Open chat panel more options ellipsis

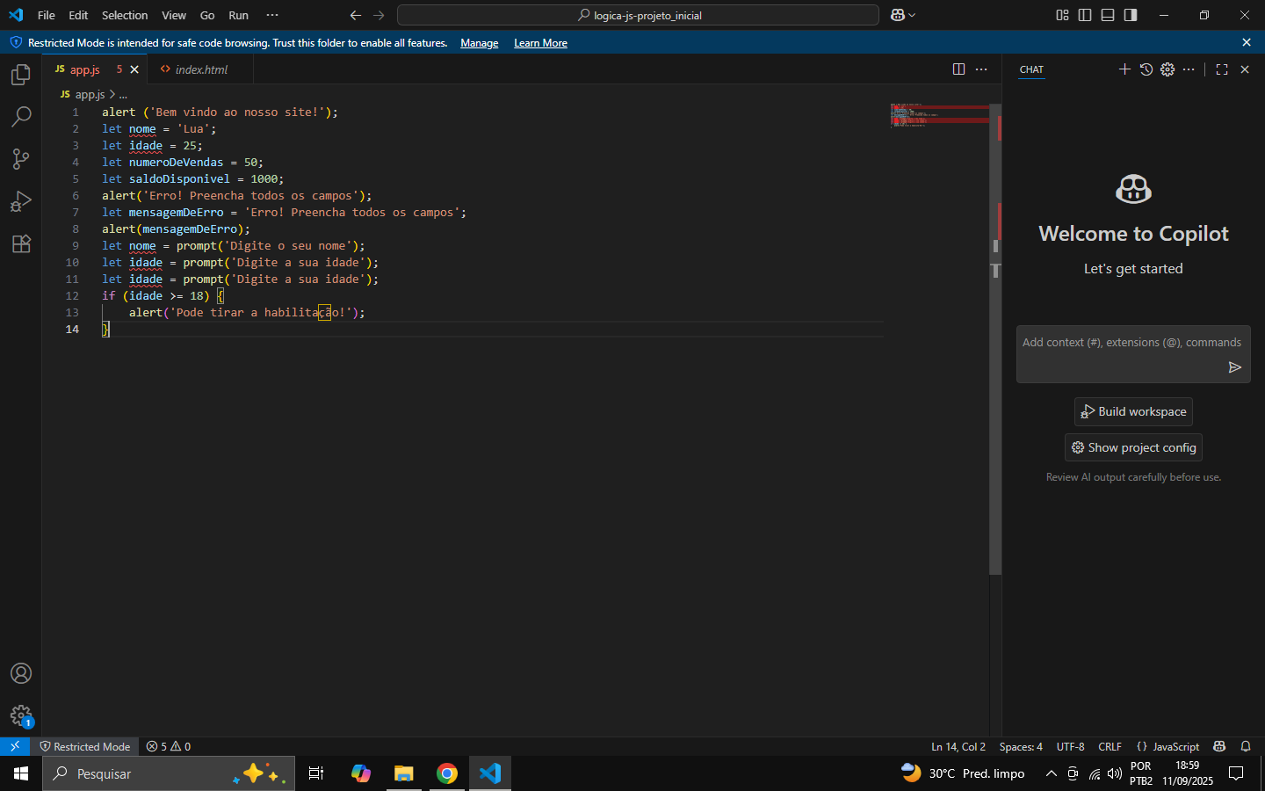(1189, 69)
